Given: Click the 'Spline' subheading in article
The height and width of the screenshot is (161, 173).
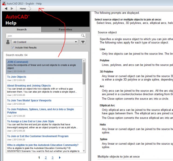Looking at the screenshot, I should pos(104,139).
